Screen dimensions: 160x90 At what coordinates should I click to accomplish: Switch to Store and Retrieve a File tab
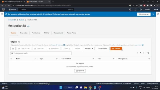coord(13,2)
